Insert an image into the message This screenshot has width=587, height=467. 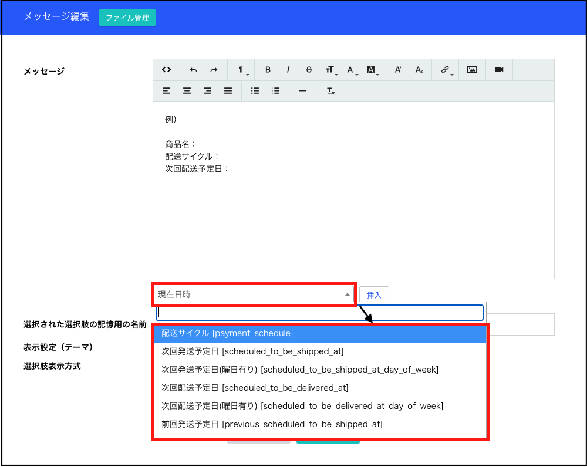pyautogui.click(x=472, y=70)
